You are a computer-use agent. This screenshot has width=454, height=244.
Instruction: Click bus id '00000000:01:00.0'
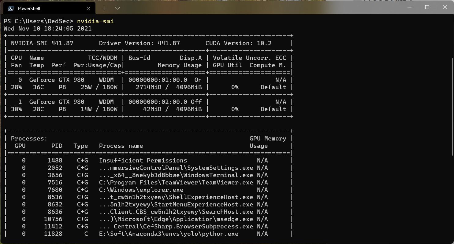click(x=158, y=80)
